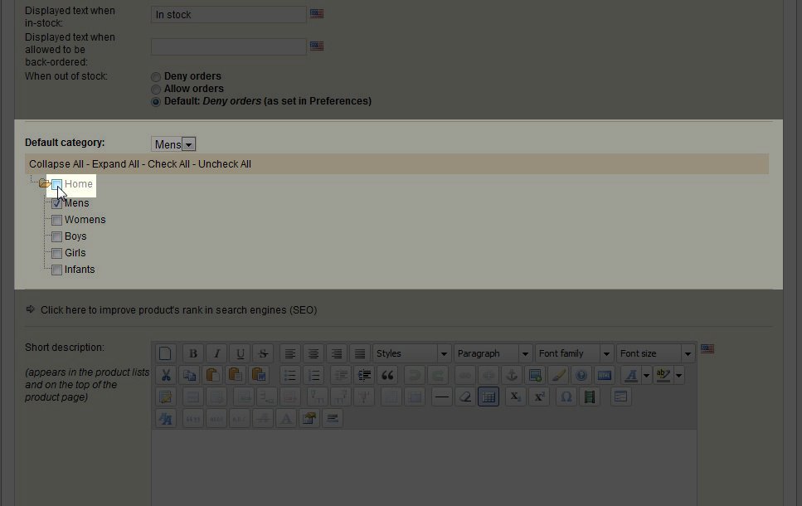Viewport: 802px width, 506px height.
Task: Insert special character with Omega icon
Action: click(566, 397)
